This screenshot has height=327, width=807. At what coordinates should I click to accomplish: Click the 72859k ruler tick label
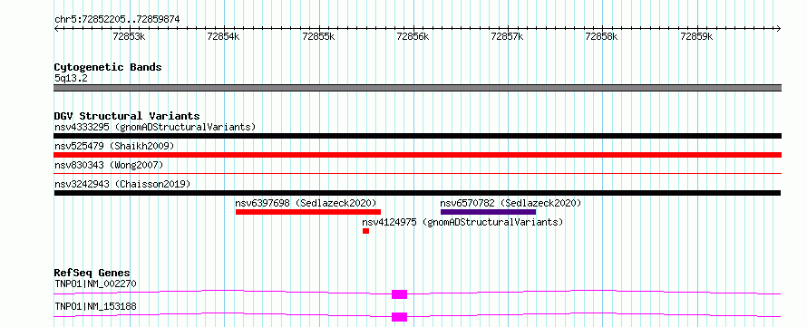[697, 36]
